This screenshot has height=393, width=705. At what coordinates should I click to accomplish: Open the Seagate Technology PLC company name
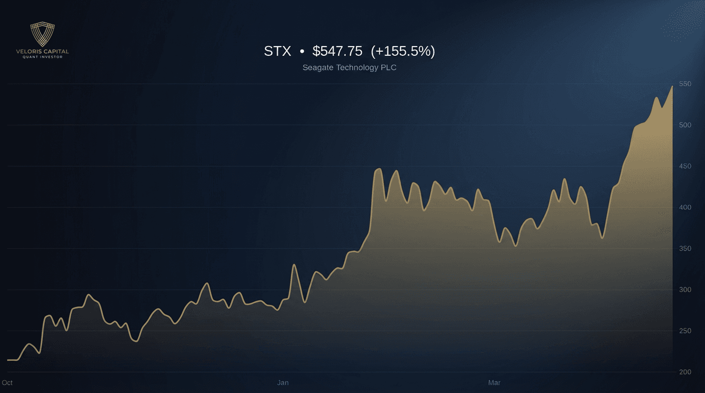pyautogui.click(x=349, y=67)
